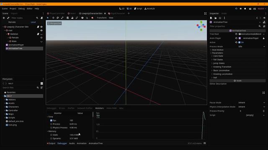Load an existing resource in Inspector
Viewport: 268px width, 150px height.
click(215, 18)
